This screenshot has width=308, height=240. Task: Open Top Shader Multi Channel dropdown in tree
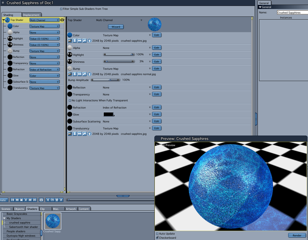(x=44, y=20)
